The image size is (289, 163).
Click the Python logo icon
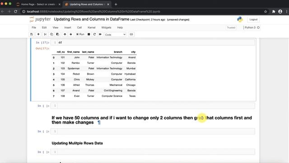(240, 19)
